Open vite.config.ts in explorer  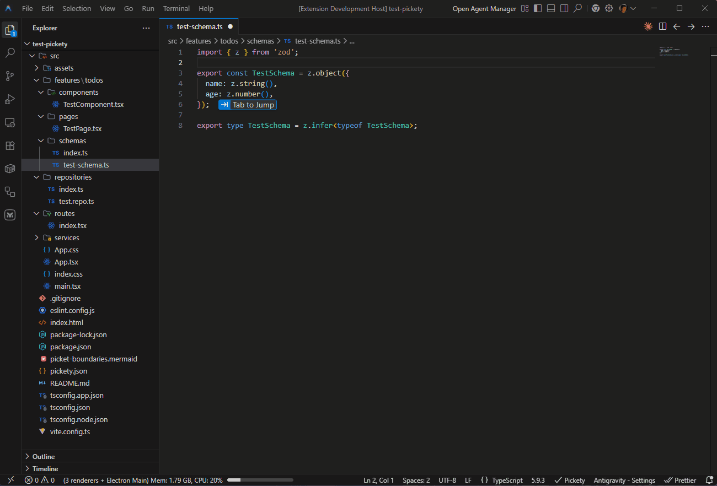69,431
